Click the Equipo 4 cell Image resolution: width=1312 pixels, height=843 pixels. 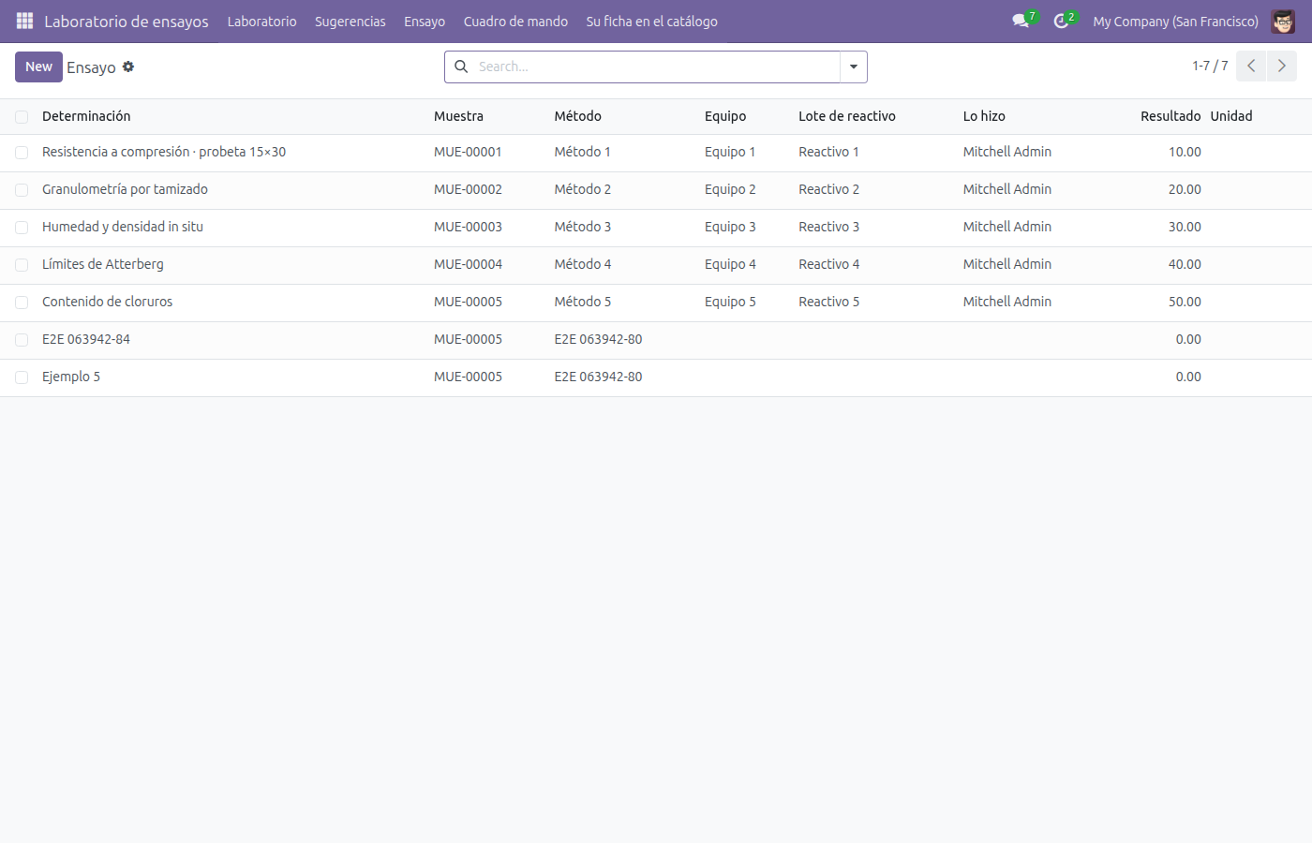pos(730,264)
